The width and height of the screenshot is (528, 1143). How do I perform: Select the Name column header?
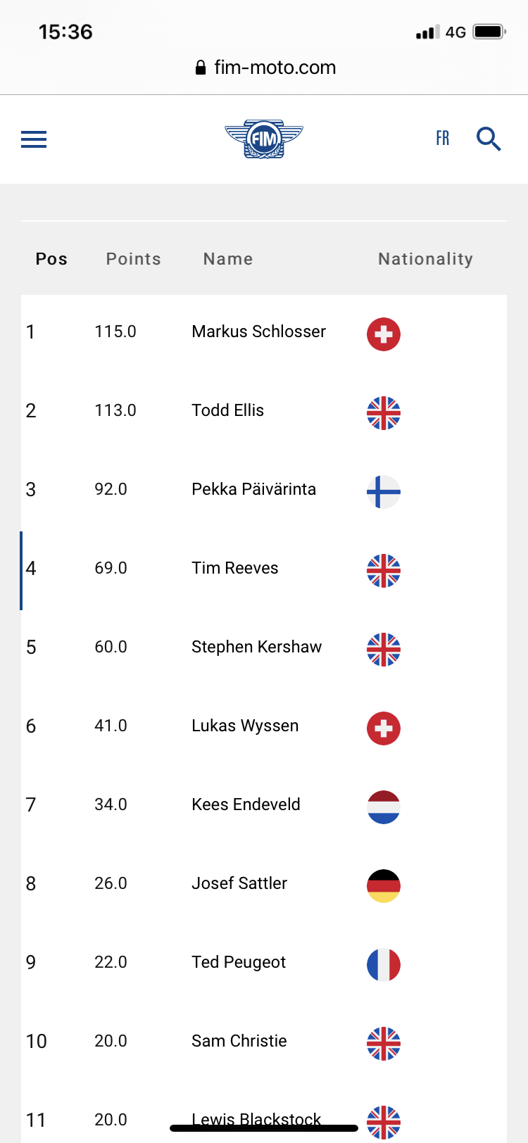228,259
